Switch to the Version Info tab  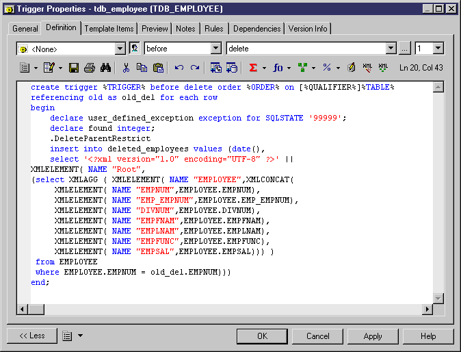(x=308, y=29)
